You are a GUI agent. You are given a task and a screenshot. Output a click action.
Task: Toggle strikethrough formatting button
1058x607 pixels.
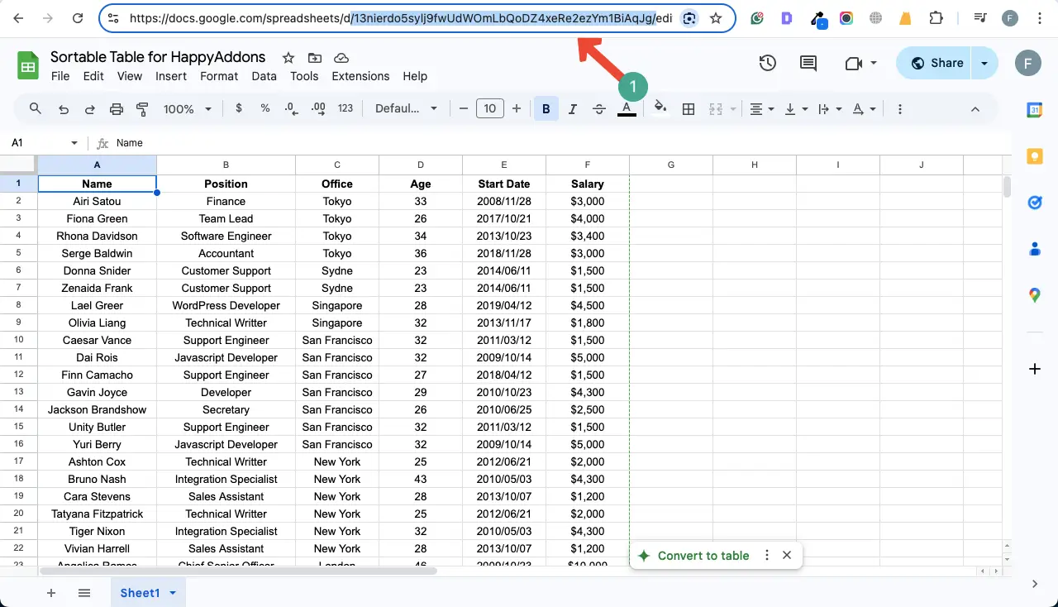(599, 108)
